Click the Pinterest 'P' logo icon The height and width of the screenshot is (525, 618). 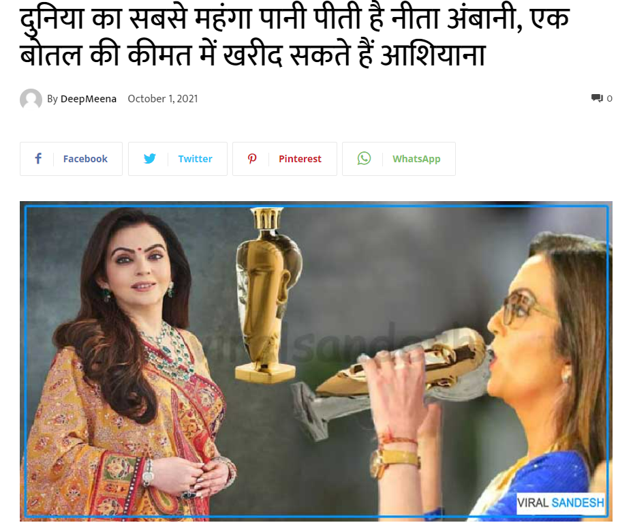(x=252, y=159)
